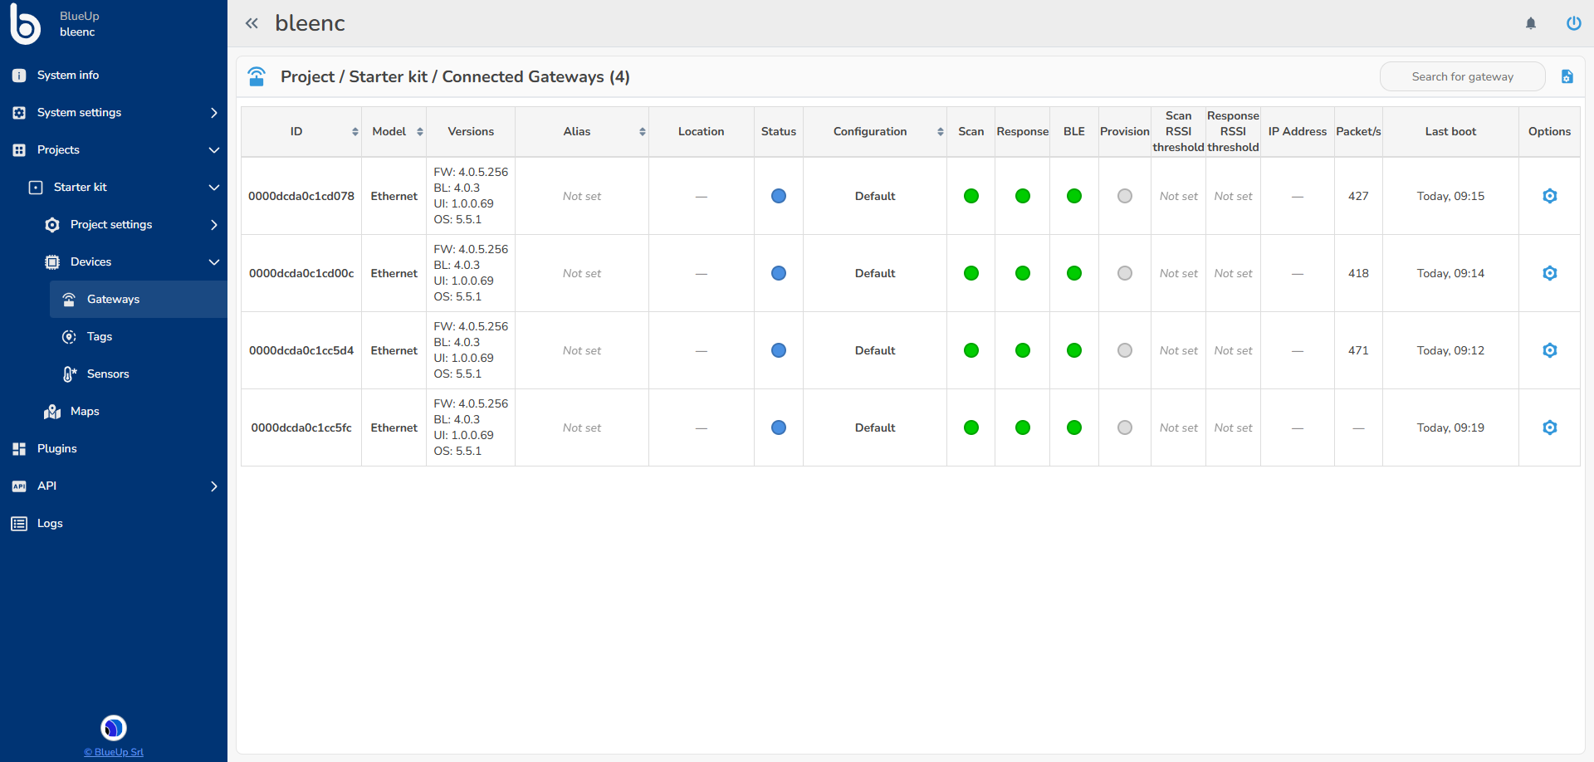Click the export file icon beside search
This screenshot has height=762, width=1594.
1567,76
